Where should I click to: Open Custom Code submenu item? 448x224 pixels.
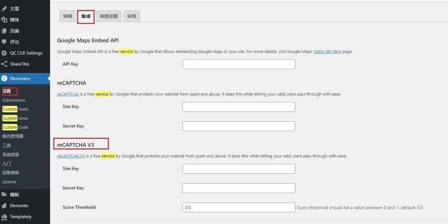(x=15, y=127)
